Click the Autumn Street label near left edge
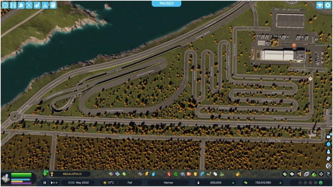The width and height of the screenshot is (333, 187). [x=35, y=133]
